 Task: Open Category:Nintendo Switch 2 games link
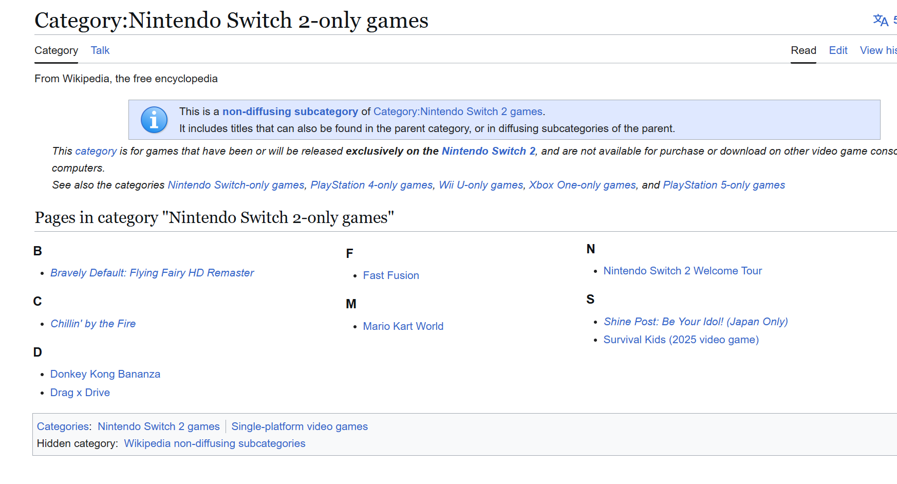[x=458, y=111]
